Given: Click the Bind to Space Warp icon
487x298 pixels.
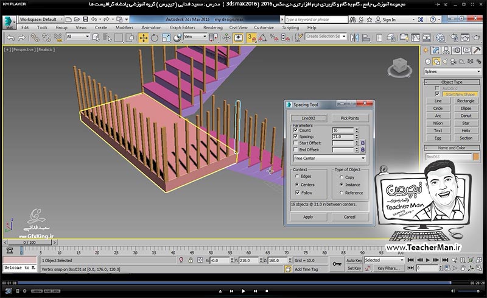Looking at the screenshot, I should [58, 38].
